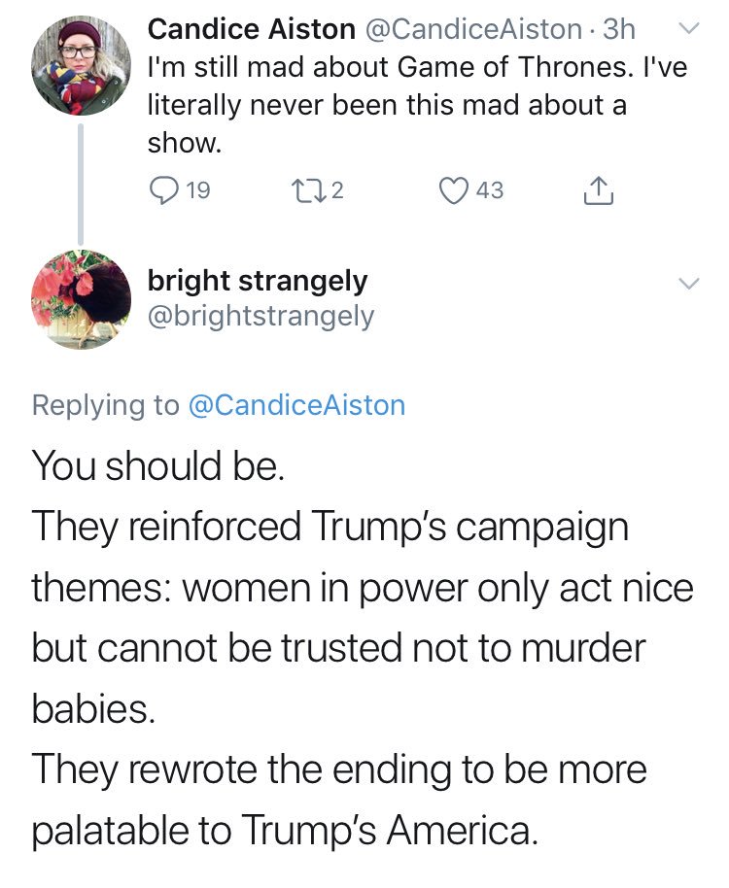Viewport: 729px width, 888px height.
Task: Retweet Candice Aiston's tweet
Action: (307, 190)
